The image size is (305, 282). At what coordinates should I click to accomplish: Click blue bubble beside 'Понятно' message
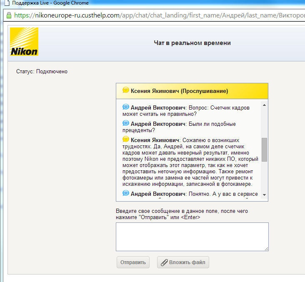pyautogui.click(x=126, y=193)
